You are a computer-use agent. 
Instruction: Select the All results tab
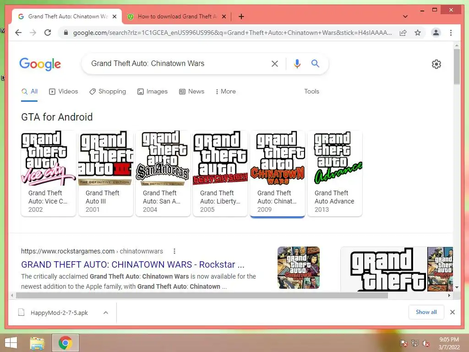(x=30, y=92)
